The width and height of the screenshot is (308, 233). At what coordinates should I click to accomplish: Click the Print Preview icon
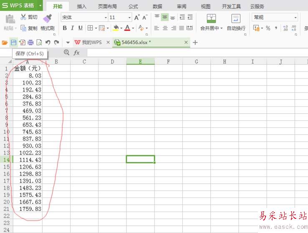pyautogui.click(x=39, y=43)
